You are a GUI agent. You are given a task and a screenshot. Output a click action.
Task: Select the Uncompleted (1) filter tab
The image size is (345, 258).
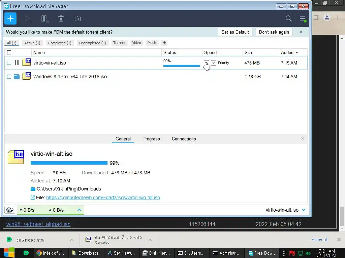point(92,43)
